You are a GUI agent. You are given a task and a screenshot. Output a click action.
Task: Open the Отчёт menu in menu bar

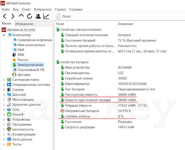click(26, 10)
